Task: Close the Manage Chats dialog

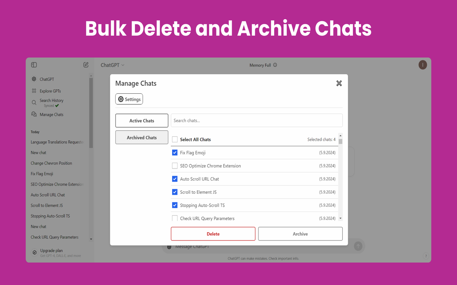Action: [339, 83]
